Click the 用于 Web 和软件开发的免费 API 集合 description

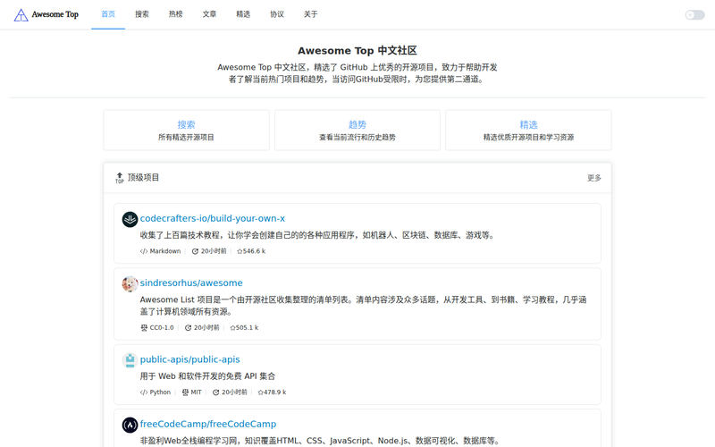point(207,376)
